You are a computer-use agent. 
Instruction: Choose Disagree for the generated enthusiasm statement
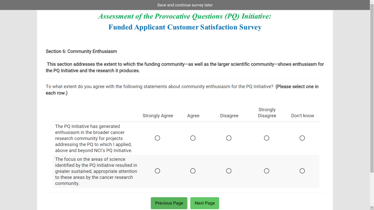pyautogui.click(x=229, y=138)
